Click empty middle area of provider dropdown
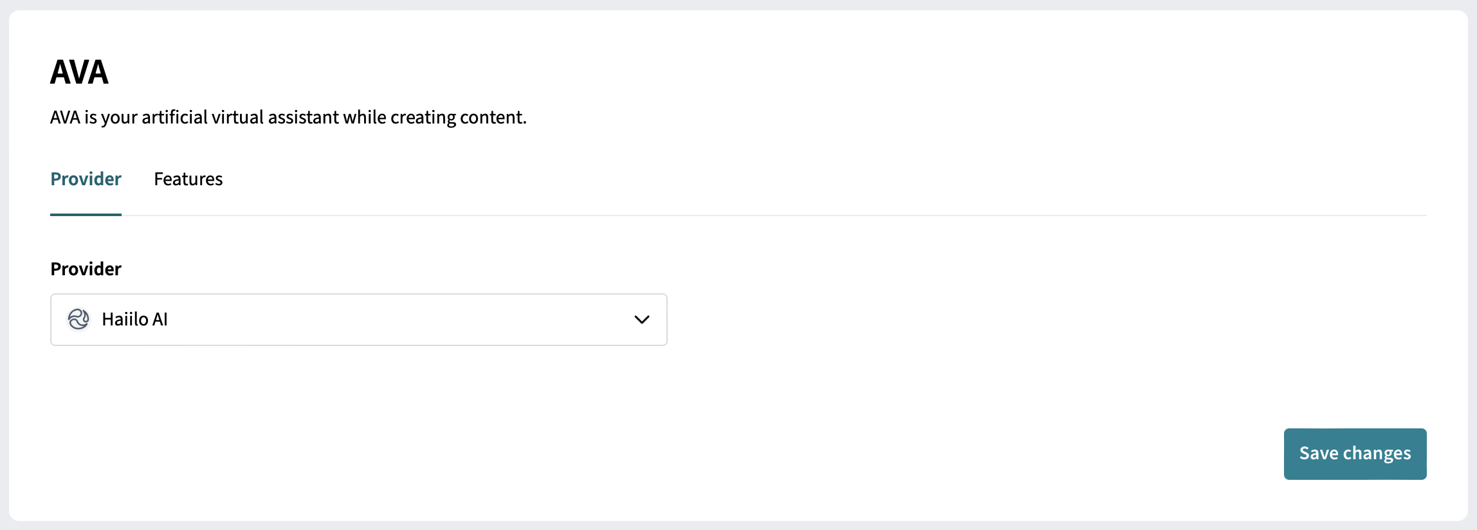 (399, 320)
